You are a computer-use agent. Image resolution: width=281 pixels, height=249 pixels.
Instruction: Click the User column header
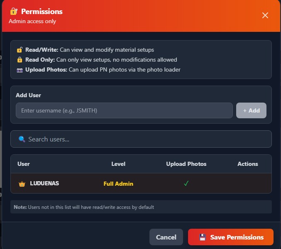click(x=24, y=164)
